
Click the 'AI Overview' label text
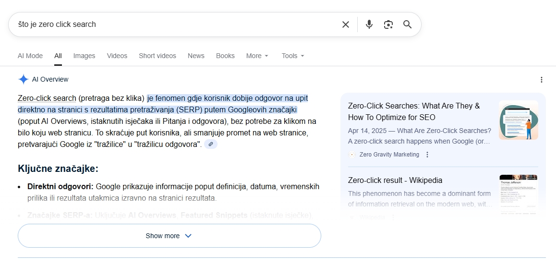(x=50, y=79)
